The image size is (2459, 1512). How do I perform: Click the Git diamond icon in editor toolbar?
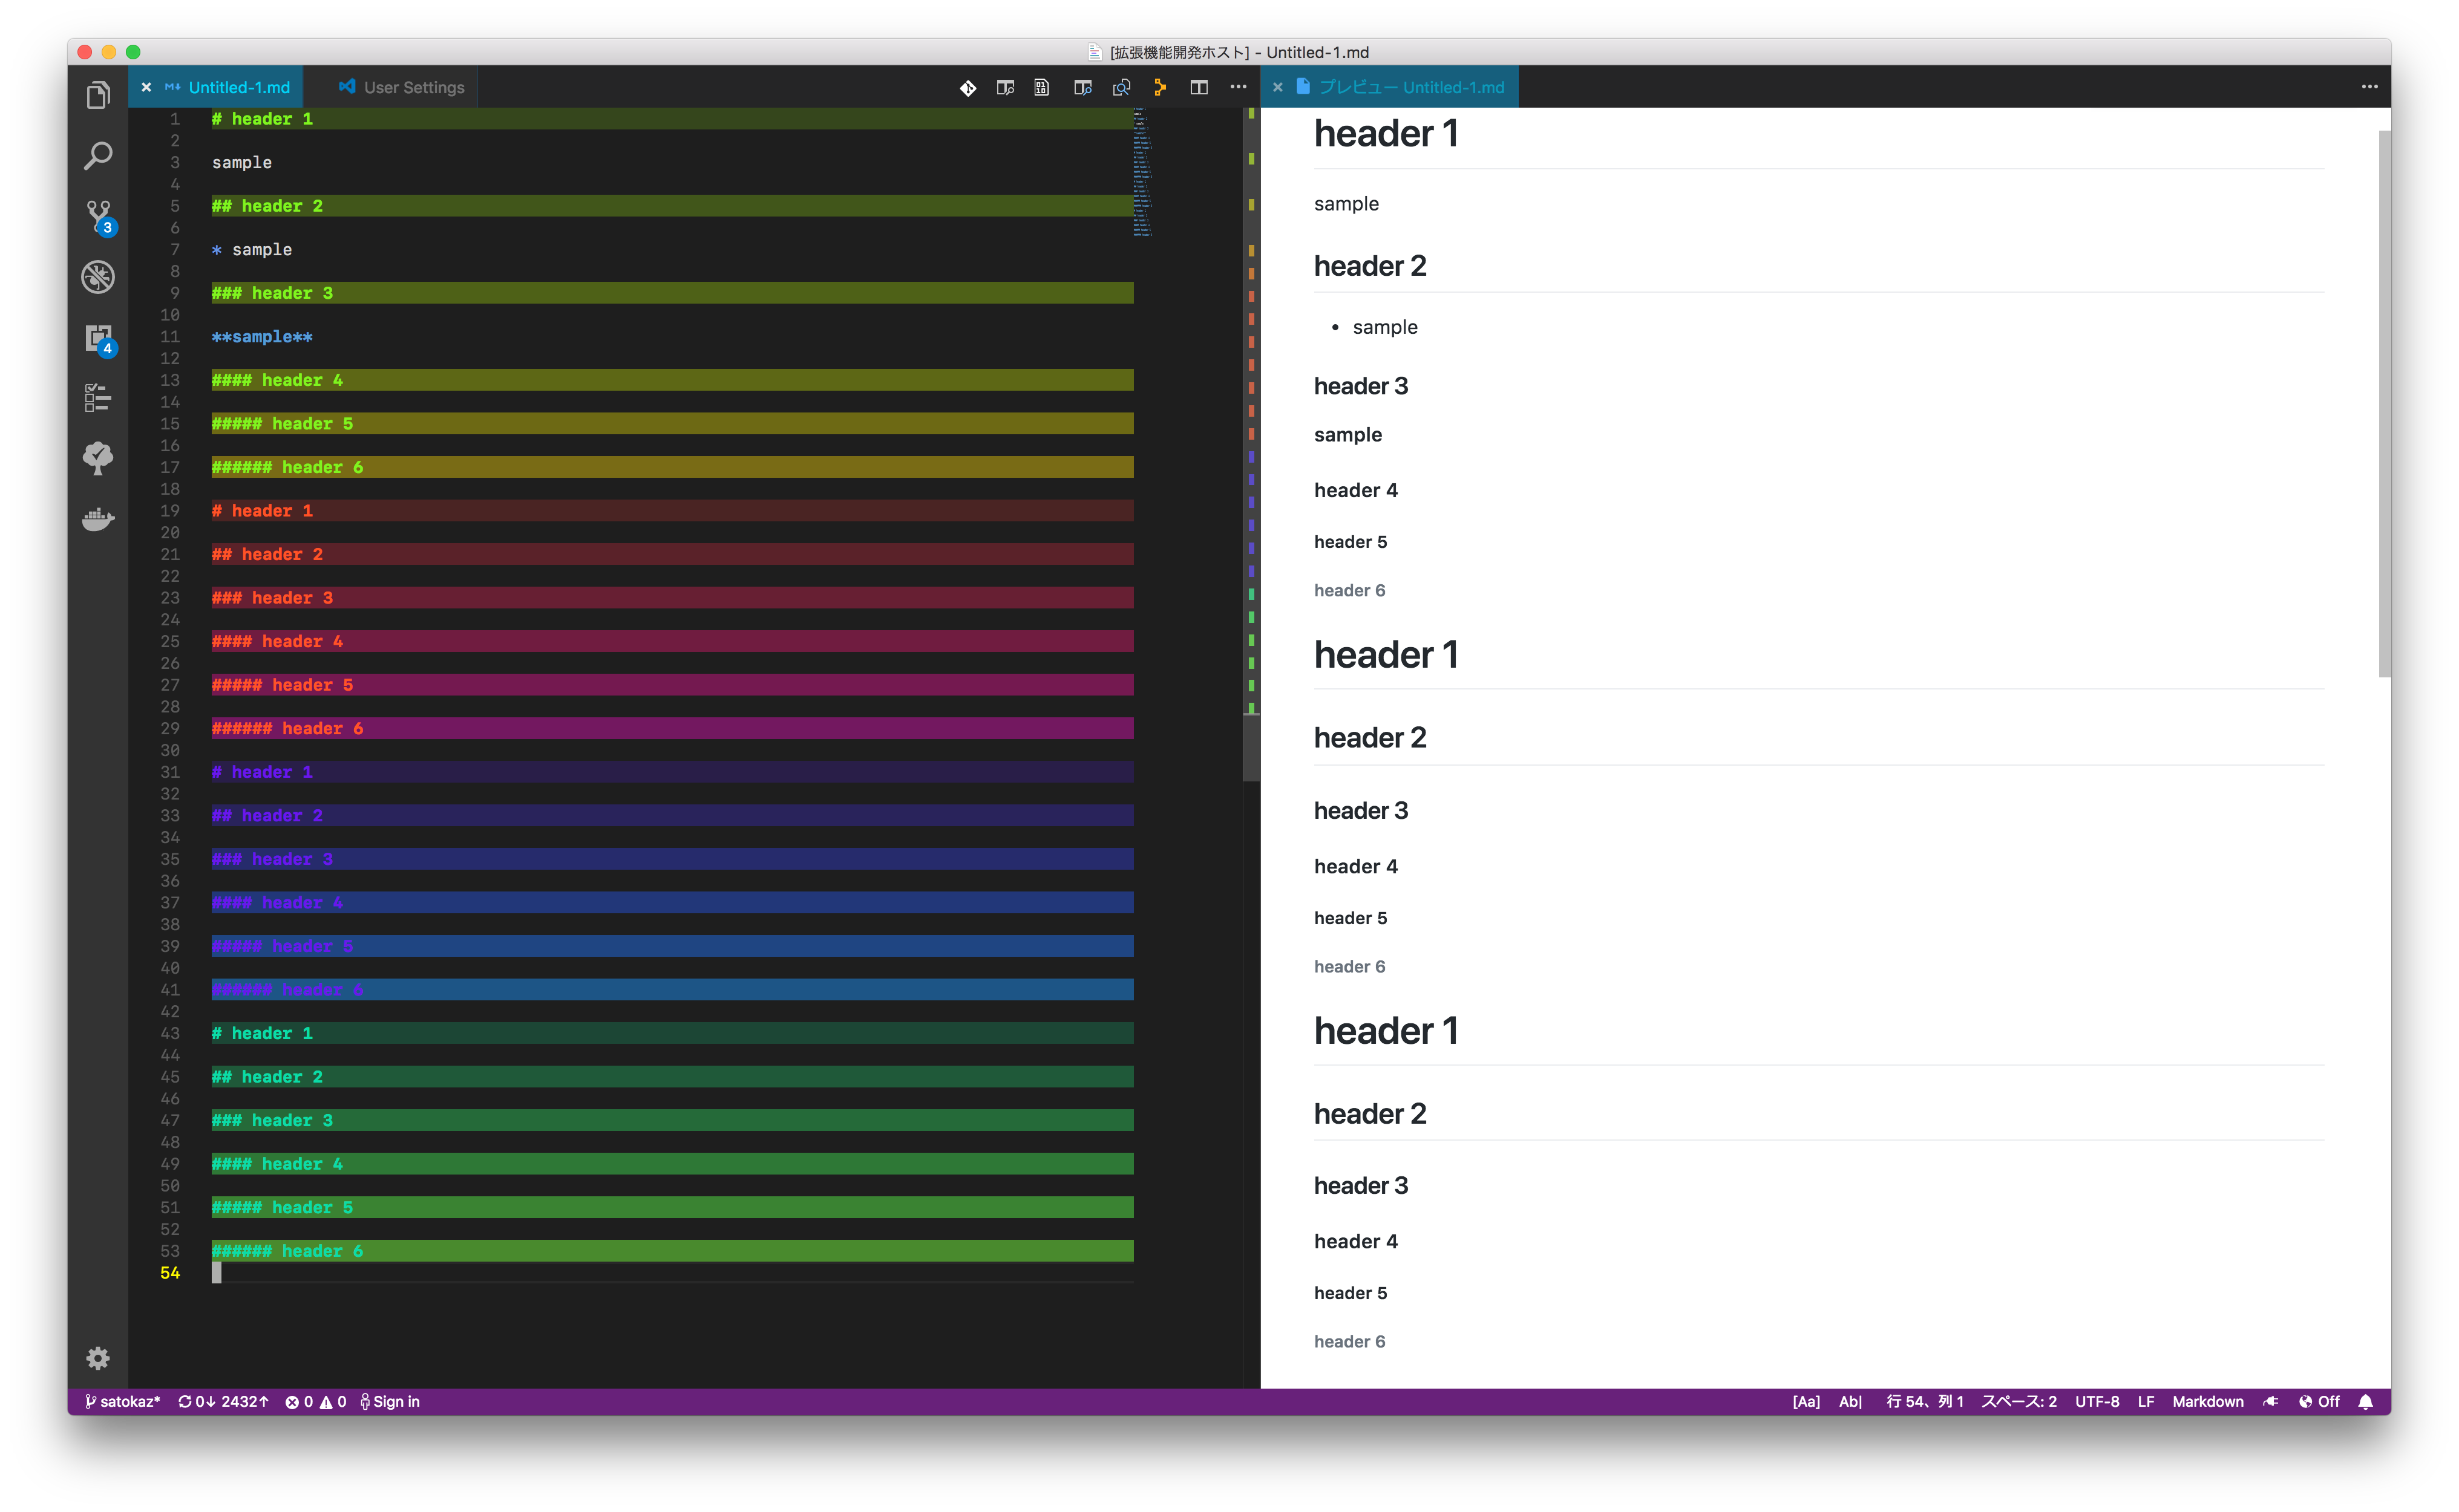(x=968, y=88)
